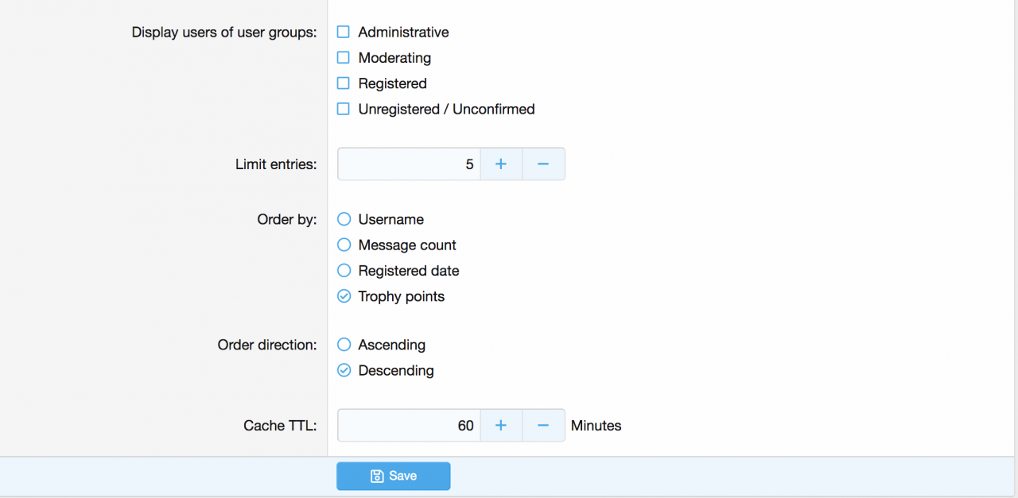Choose Registered date ordering option

click(344, 271)
